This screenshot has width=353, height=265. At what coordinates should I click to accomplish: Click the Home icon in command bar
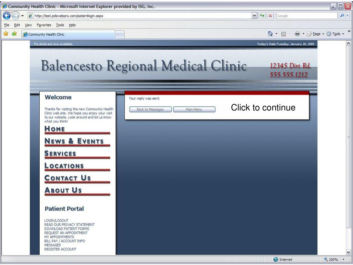[x=270, y=34]
